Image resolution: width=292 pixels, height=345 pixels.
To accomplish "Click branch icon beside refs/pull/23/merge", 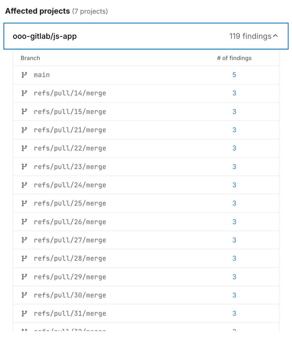I will [x=24, y=167].
